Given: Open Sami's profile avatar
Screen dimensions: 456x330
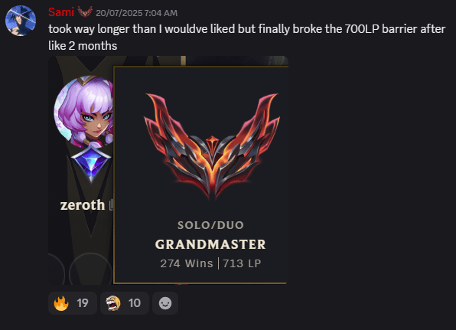Looking at the screenshot, I should pyautogui.click(x=21, y=21).
